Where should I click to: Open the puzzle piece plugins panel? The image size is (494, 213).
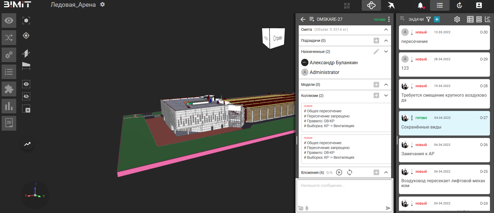[x=9, y=89]
